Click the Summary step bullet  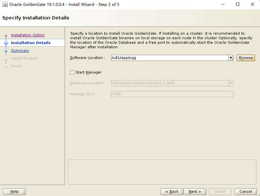click(6, 51)
